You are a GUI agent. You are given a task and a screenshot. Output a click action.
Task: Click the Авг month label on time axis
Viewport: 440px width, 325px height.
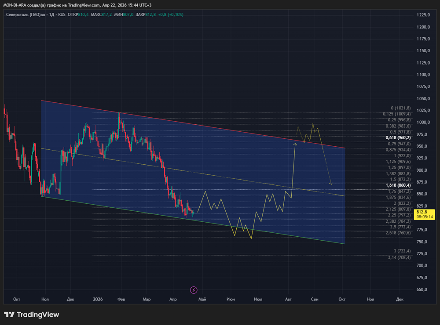click(289, 299)
